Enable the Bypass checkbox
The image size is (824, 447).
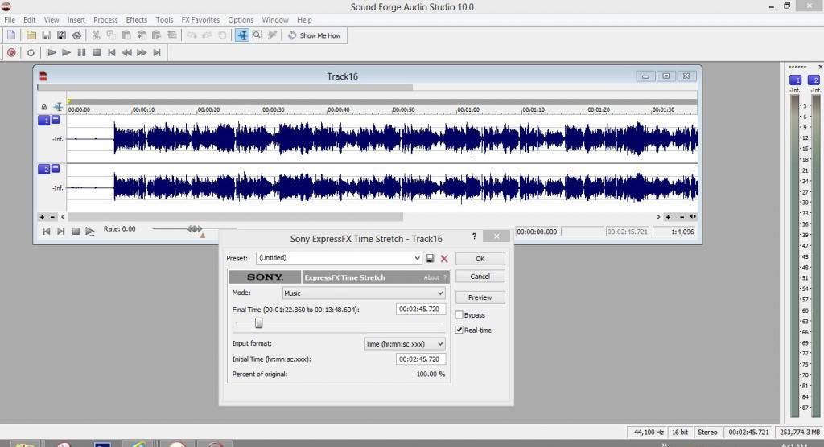pyautogui.click(x=459, y=315)
